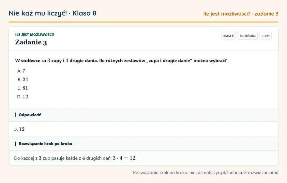
Task: Click the orange divider under the header
Action: 143,22
